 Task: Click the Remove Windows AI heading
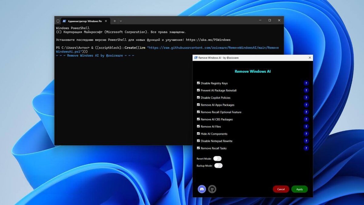pyautogui.click(x=253, y=71)
